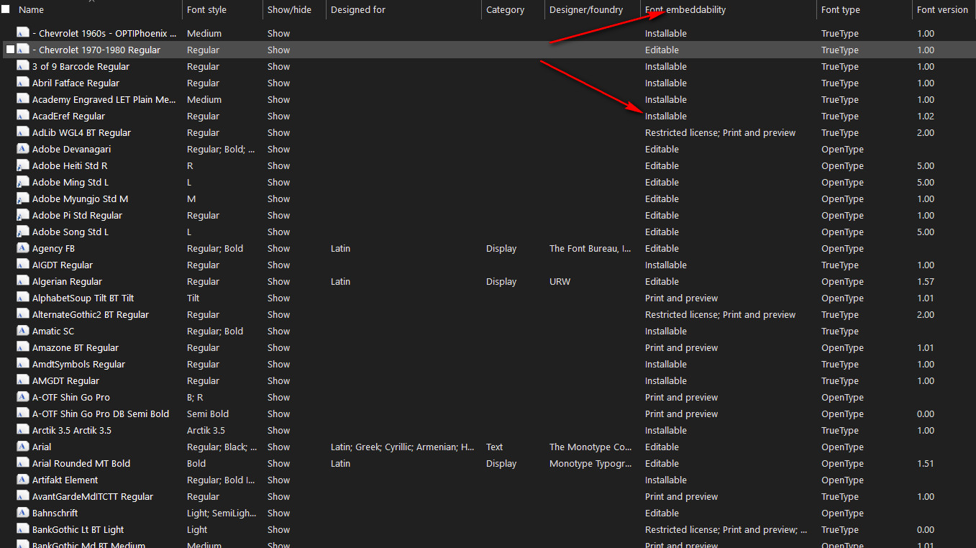The width and height of the screenshot is (976, 548).
Task: Select the A-OTF Shin Go Pro font name
Action: point(71,397)
